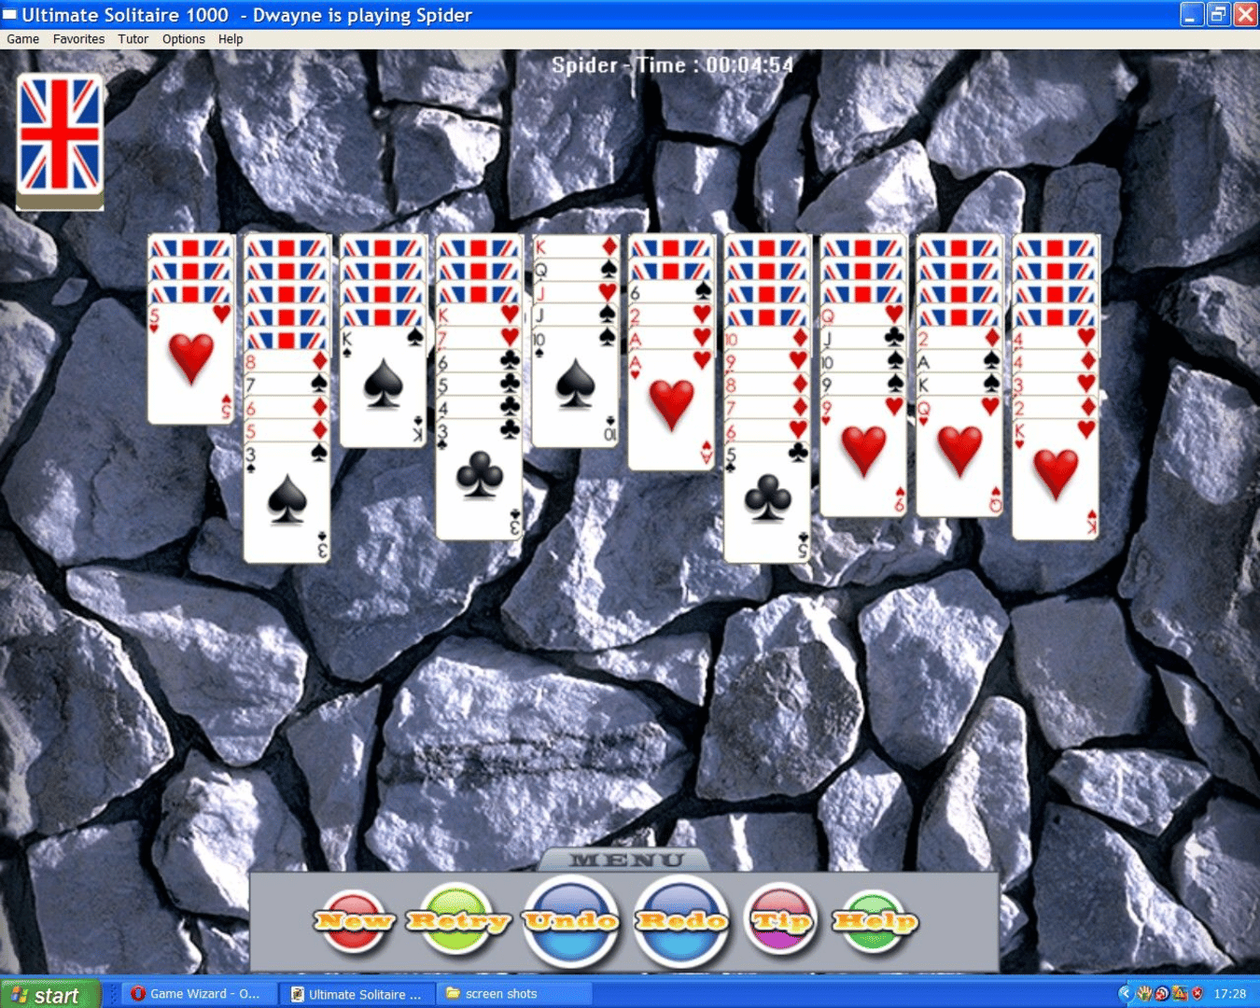1260x1008 pixels.
Task: Open the Game menu
Action: [22, 39]
